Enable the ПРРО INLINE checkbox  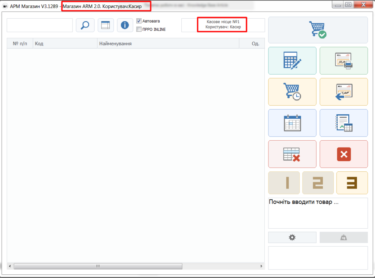coord(139,29)
